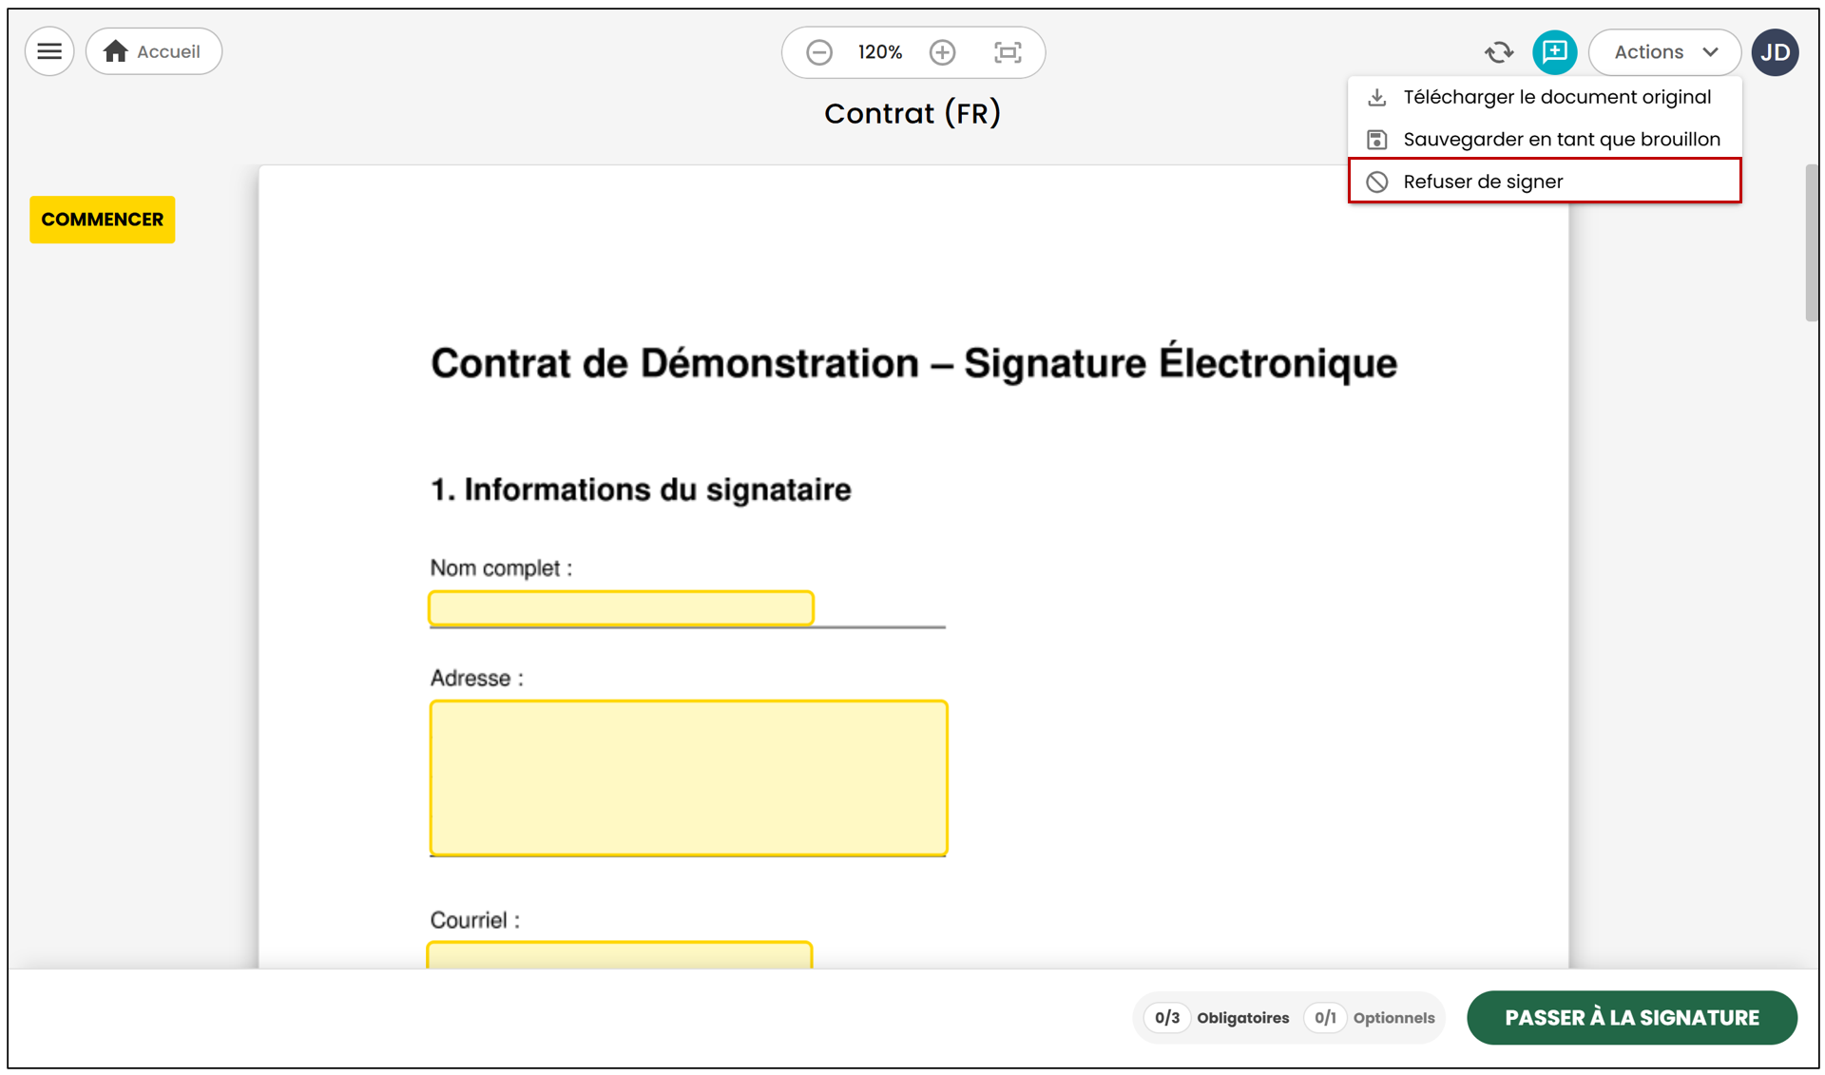
Task: Click the Actions dropdown chevron
Action: point(1711,52)
